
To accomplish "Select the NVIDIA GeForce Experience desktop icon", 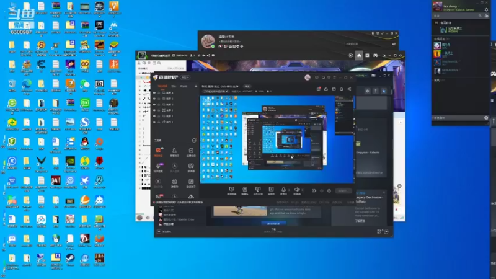I will click(70, 163).
